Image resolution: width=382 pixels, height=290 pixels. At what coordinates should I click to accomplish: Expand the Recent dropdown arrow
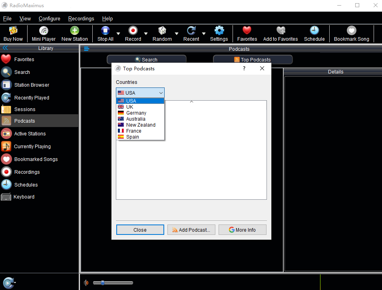point(204,34)
